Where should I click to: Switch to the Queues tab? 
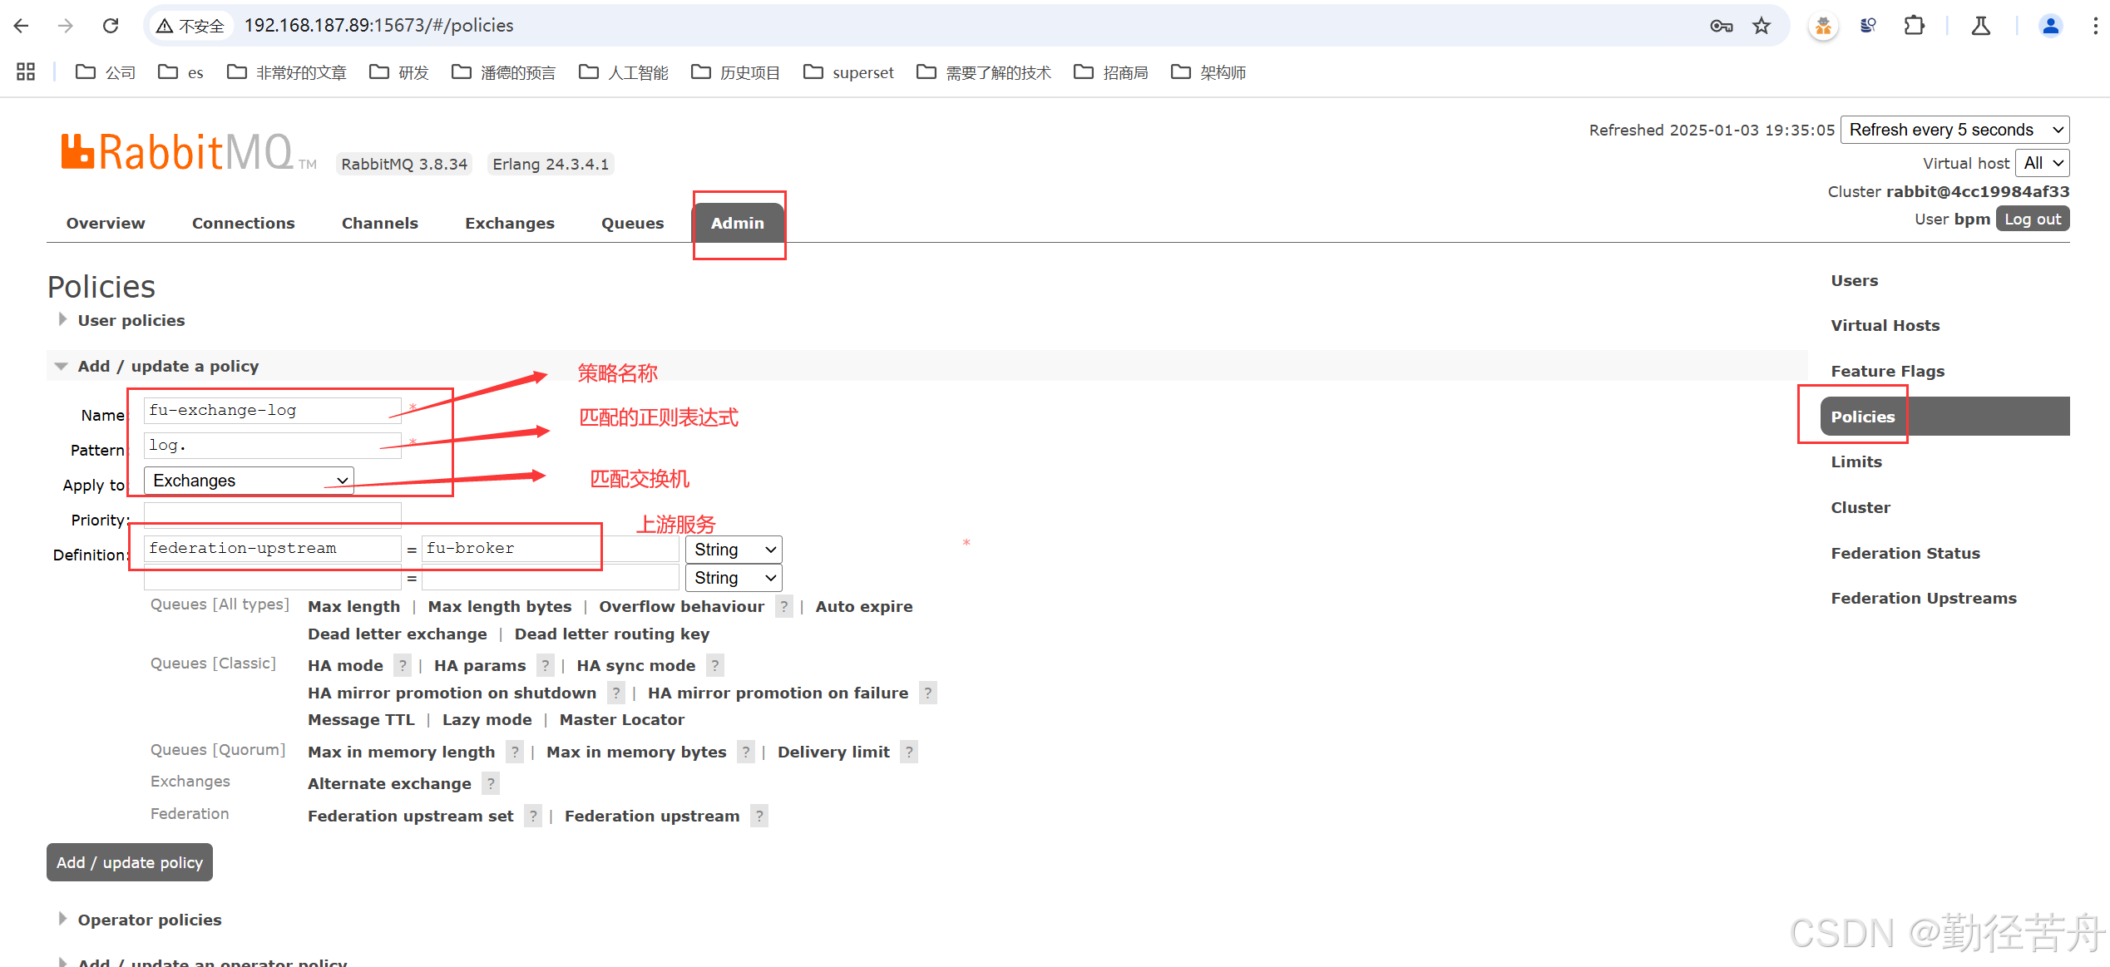(x=632, y=223)
